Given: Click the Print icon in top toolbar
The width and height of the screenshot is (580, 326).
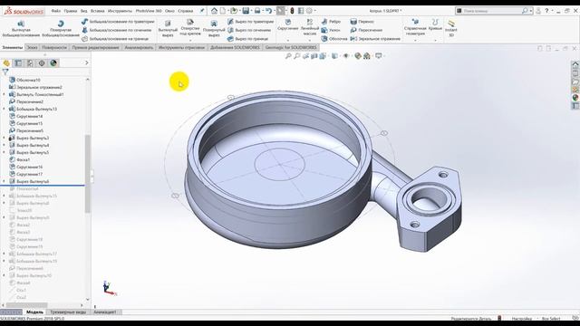Looking at the screenshot, I should [257, 11].
